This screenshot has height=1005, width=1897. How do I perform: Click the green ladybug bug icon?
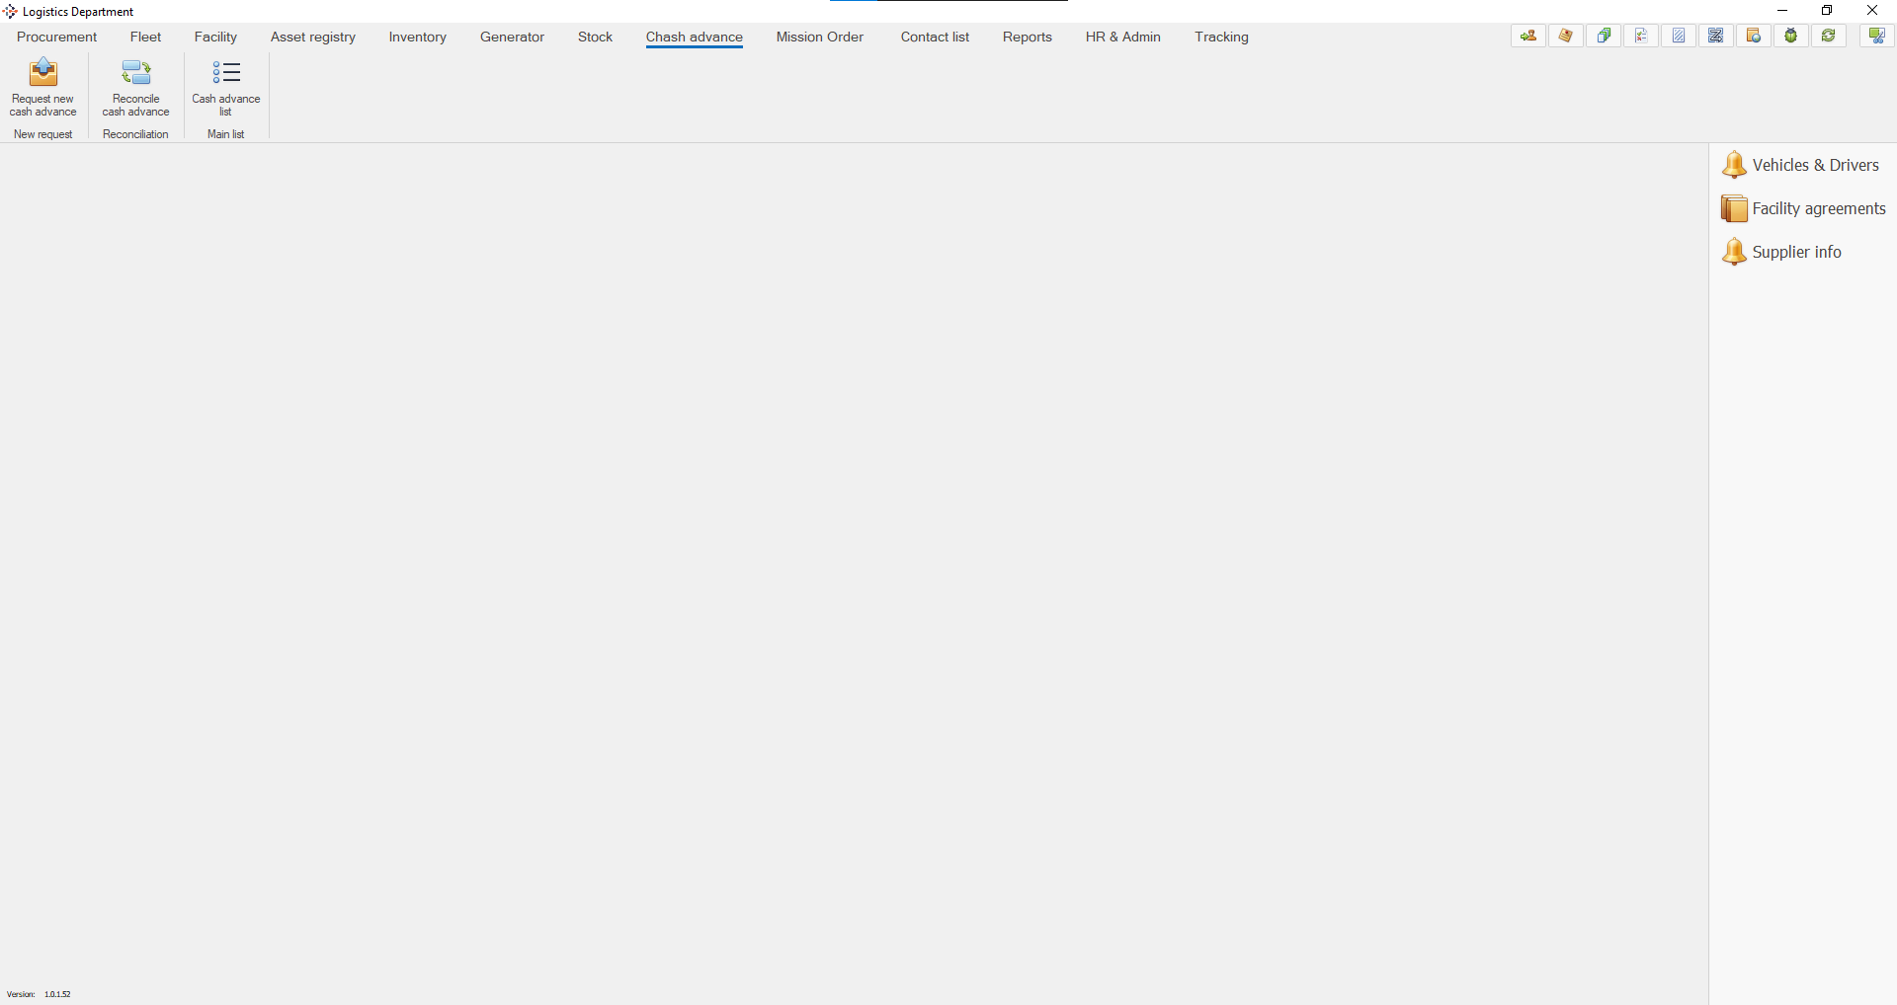1791,37
